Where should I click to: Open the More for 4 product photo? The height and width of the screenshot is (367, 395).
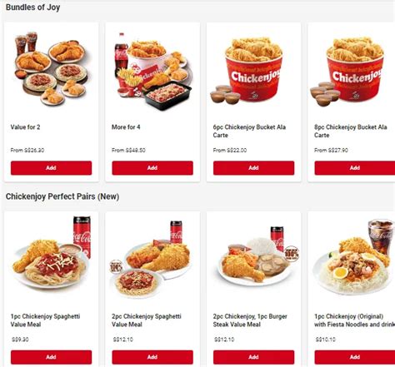coord(152,71)
